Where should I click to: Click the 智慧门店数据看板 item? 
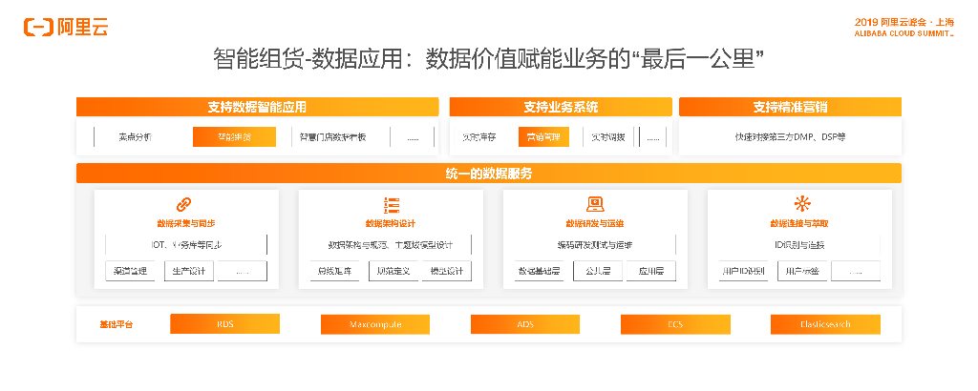331,137
